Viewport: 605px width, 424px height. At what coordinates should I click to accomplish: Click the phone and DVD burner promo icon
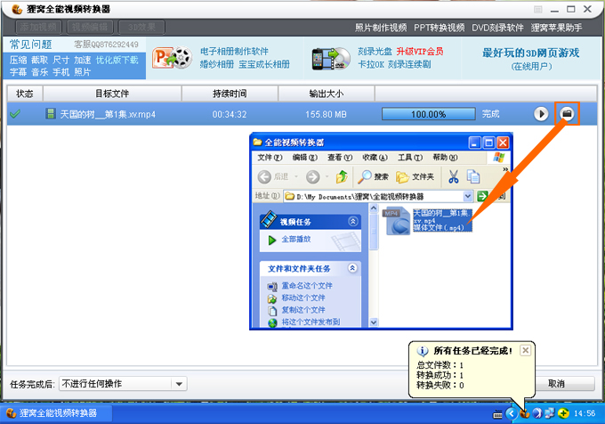click(x=331, y=59)
